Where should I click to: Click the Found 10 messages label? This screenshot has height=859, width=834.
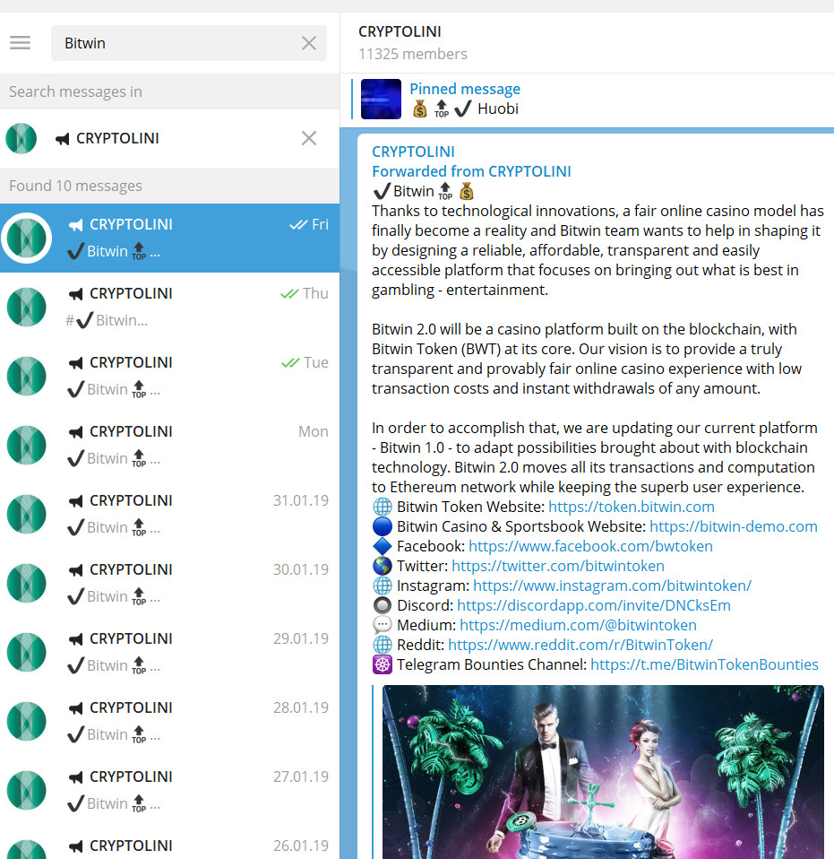(x=75, y=186)
